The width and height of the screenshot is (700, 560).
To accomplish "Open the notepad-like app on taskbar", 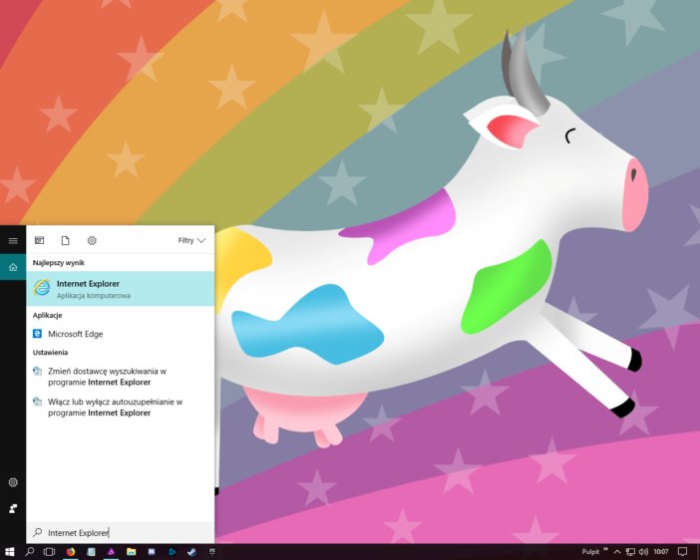I will [91, 552].
